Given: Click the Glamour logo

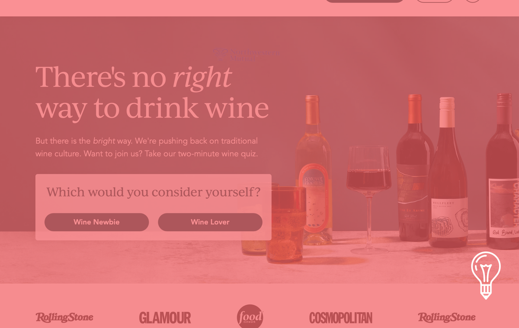Looking at the screenshot, I should (x=165, y=318).
